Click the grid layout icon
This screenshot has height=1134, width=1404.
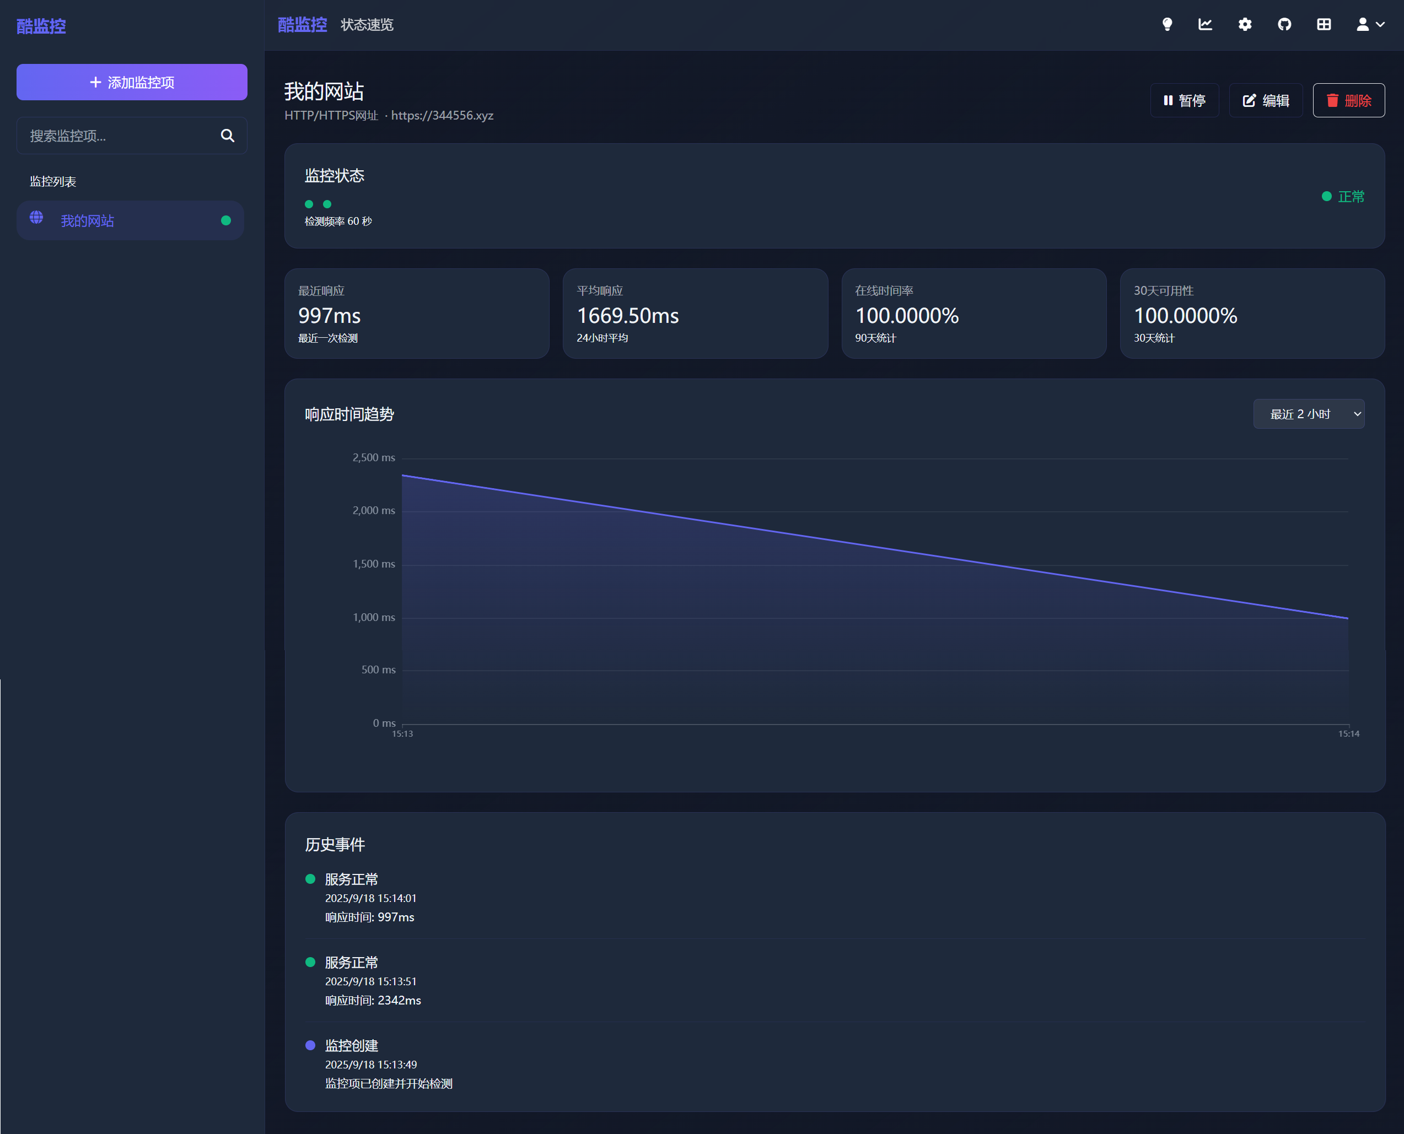(x=1324, y=25)
